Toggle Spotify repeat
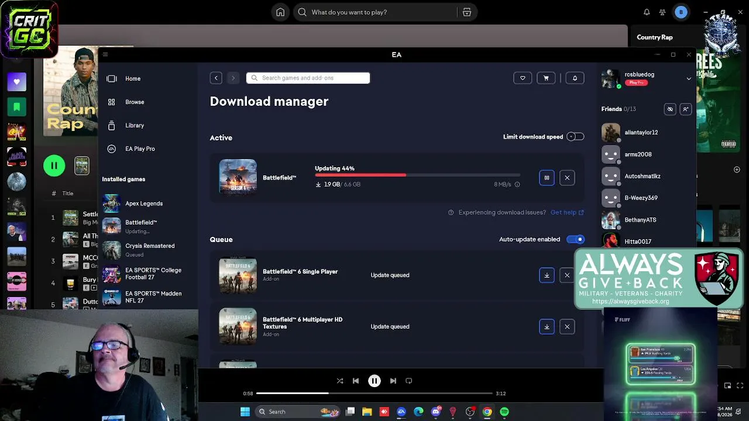The image size is (749, 421). tap(409, 381)
